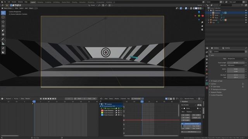Select the Rotate tool
Viewport: 248px width, 139px height.
point(3,26)
